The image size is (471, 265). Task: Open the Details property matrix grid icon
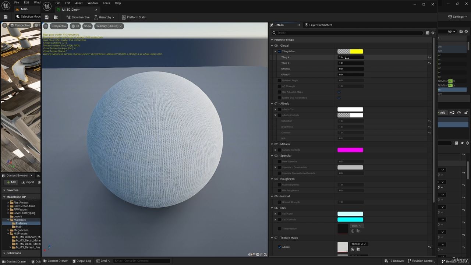click(428, 33)
